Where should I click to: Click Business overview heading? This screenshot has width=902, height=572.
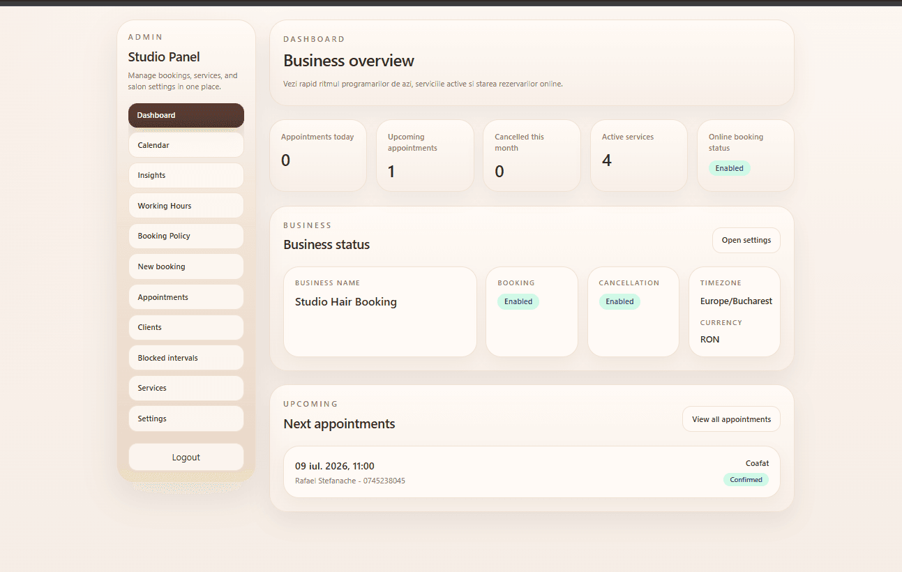coord(349,61)
